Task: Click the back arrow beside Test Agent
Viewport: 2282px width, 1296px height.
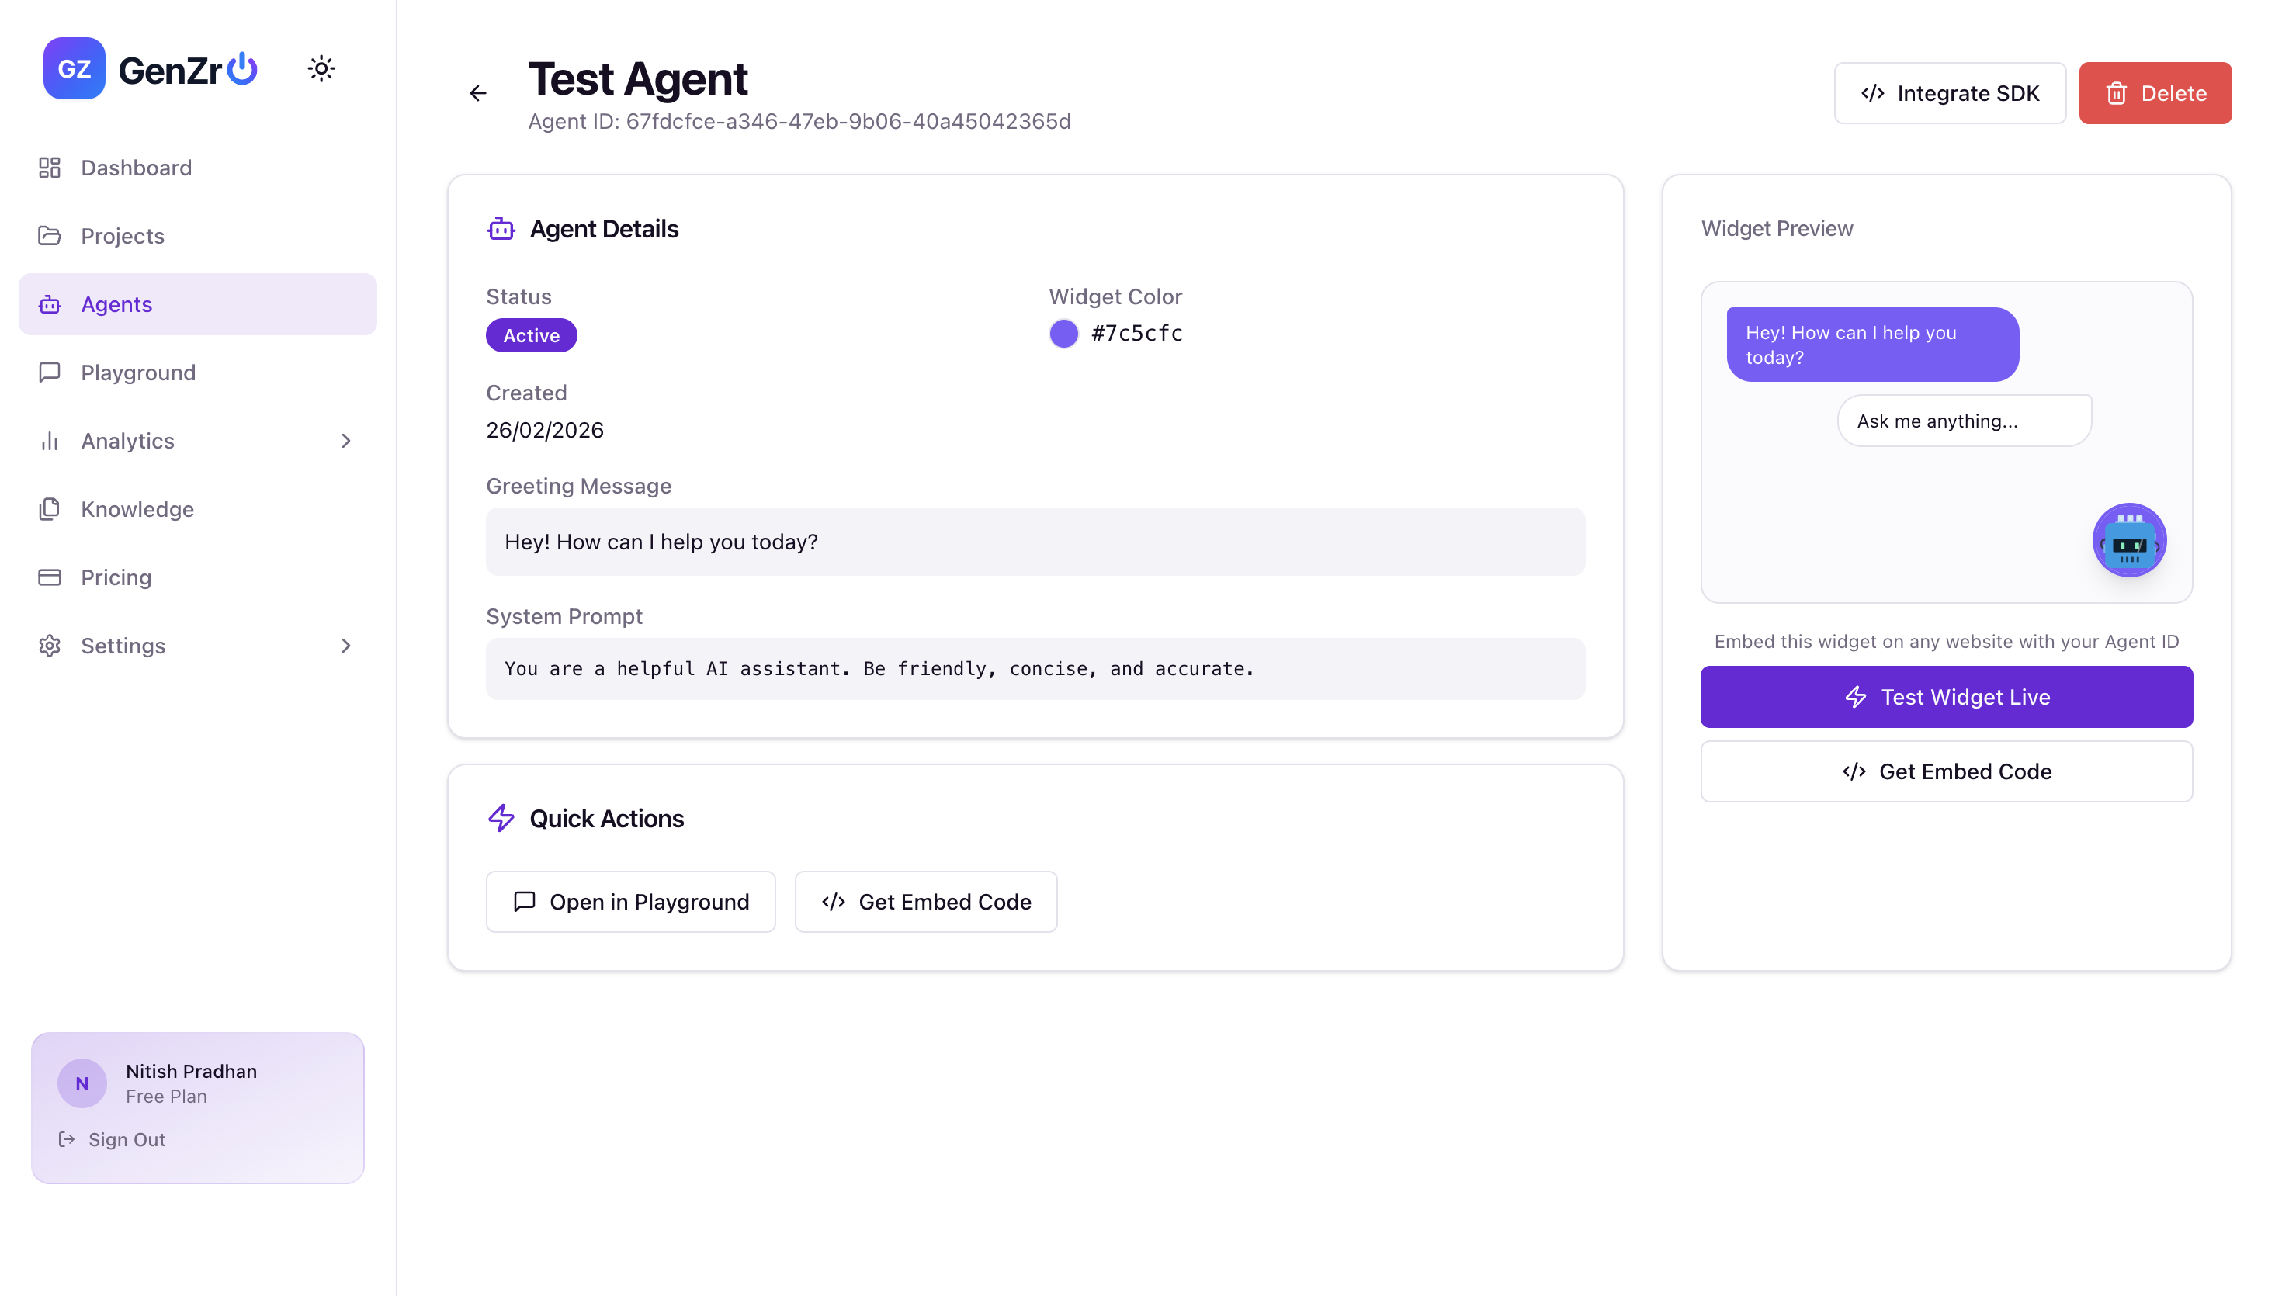Action: 478,92
